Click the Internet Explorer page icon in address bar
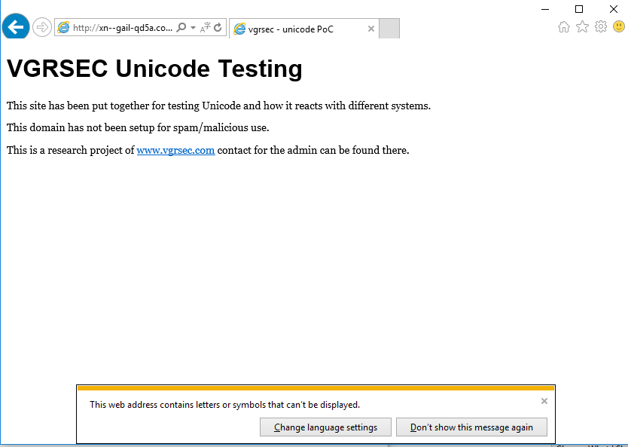The width and height of the screenshot is (628, 447). (x=64, y=28)
